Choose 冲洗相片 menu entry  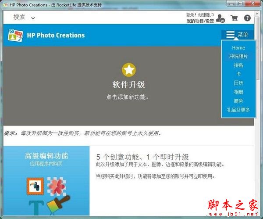238,56
